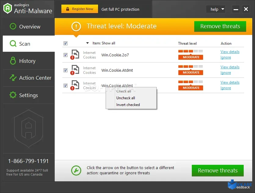The image size is (255, 193).
Task: Click the Threat level: Moderate heading
Action: [x=122, y=26]
